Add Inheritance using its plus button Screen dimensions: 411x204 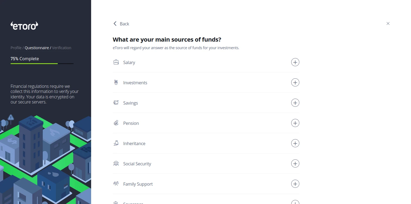pos(295,143)
